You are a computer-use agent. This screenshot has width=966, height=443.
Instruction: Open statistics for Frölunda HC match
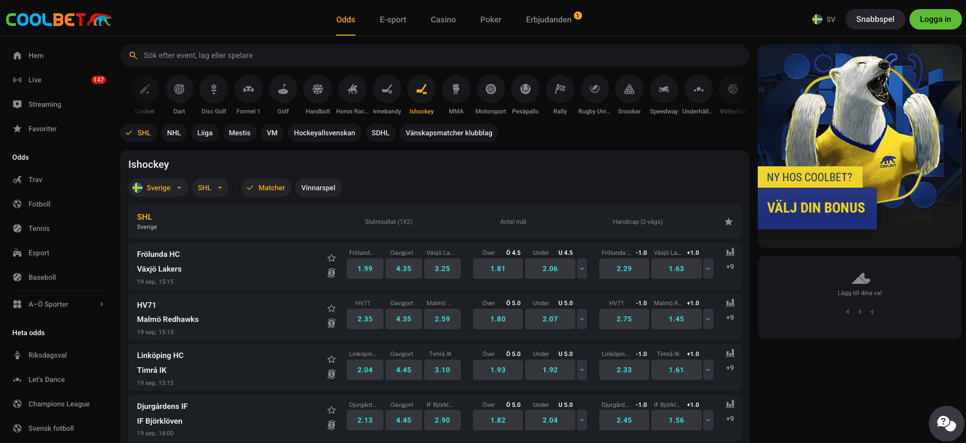730,252
